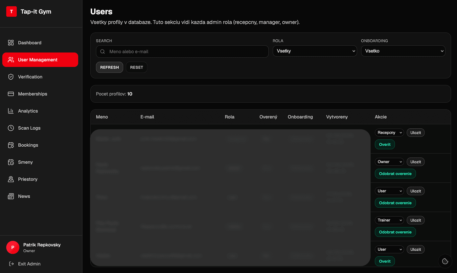Open the Onboarding filter dropdown showing Vsetko

403,51
